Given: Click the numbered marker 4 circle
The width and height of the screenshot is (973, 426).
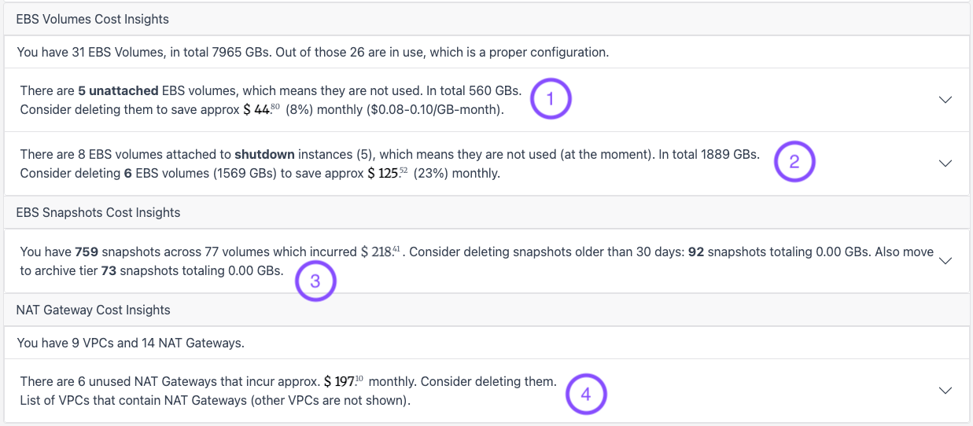Looking at the screenshot, I should (x=586, y=394).
